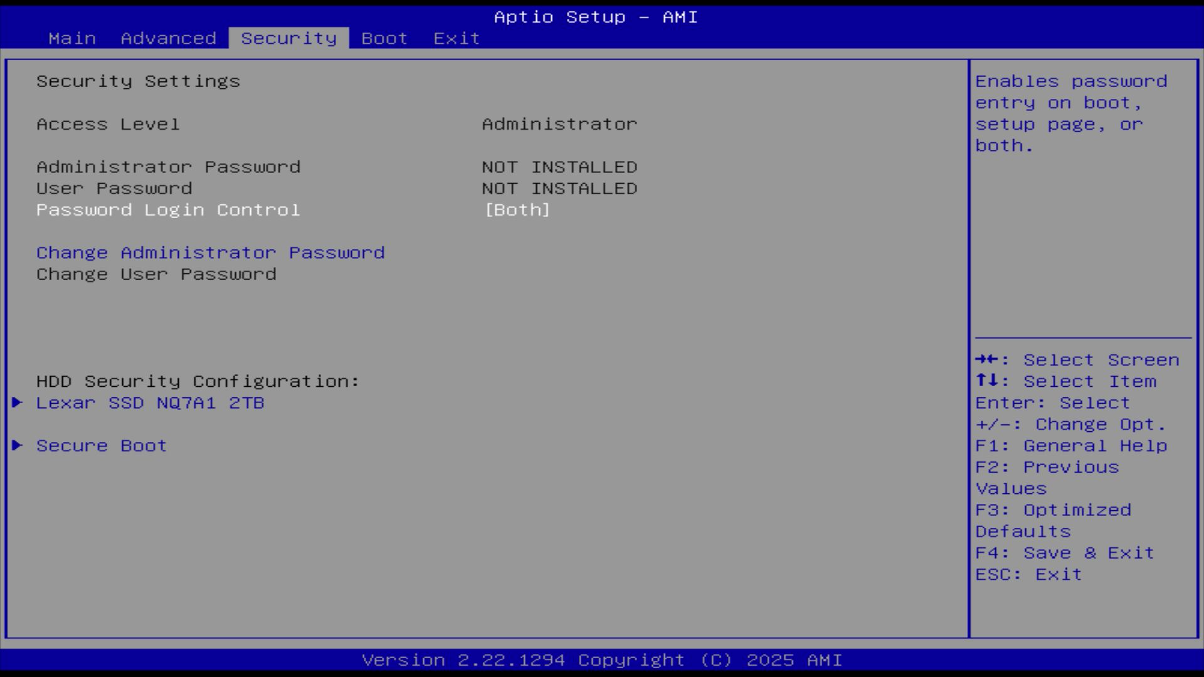Click Change User Password
The height and width of the screenshot is (677, 1204).
[x=156, y=275]
